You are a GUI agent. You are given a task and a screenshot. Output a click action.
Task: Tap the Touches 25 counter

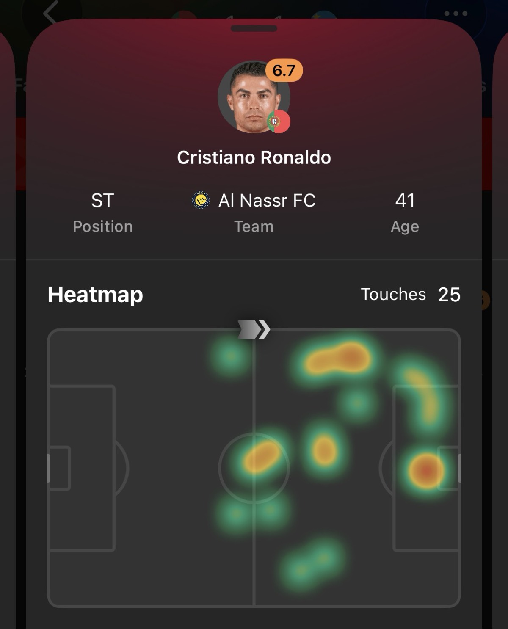tap(411, 295)
